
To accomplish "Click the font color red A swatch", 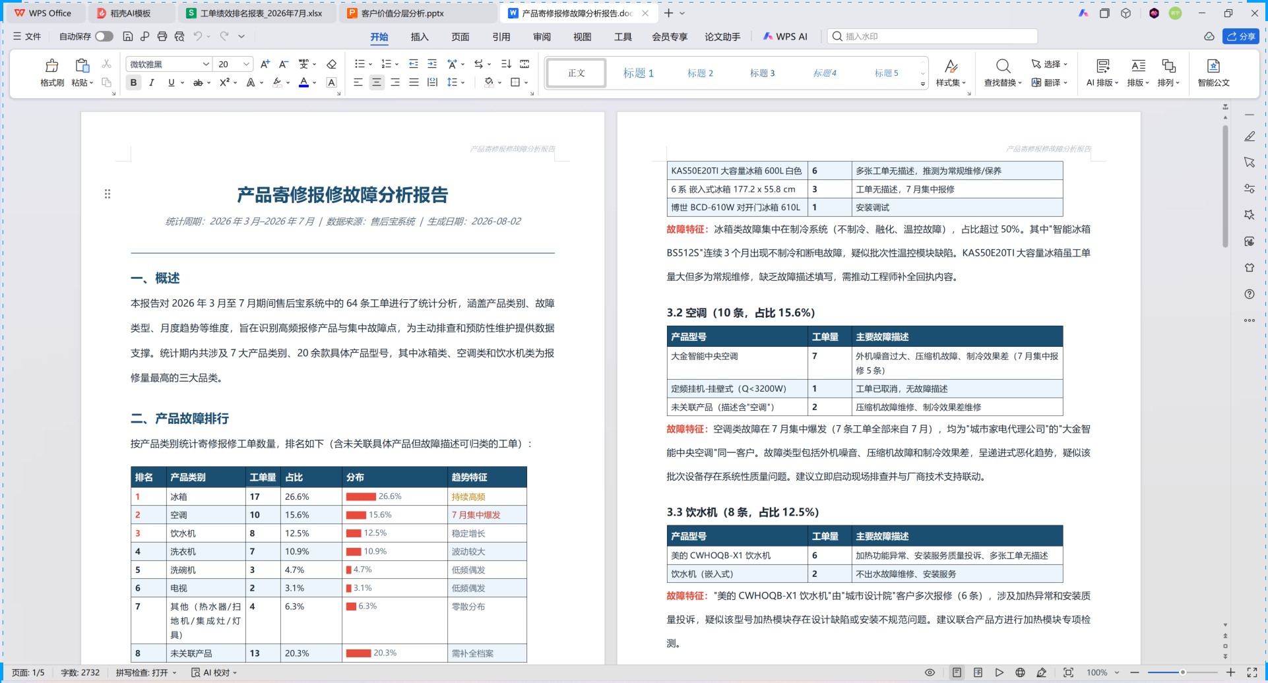I will click(x=303, y=82).
